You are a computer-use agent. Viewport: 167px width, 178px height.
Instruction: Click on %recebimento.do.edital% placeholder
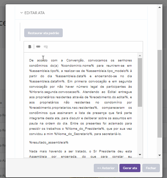(x=109, y=97)
